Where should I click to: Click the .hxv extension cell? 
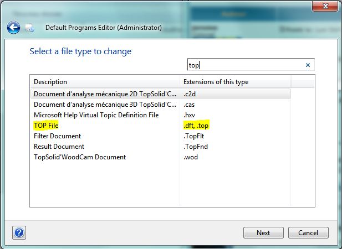click(189, 115)
